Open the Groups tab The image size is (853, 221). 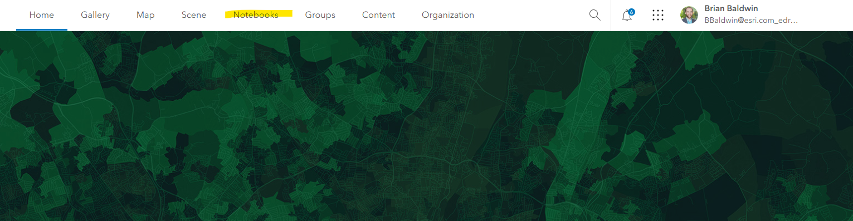coord(320,15)
